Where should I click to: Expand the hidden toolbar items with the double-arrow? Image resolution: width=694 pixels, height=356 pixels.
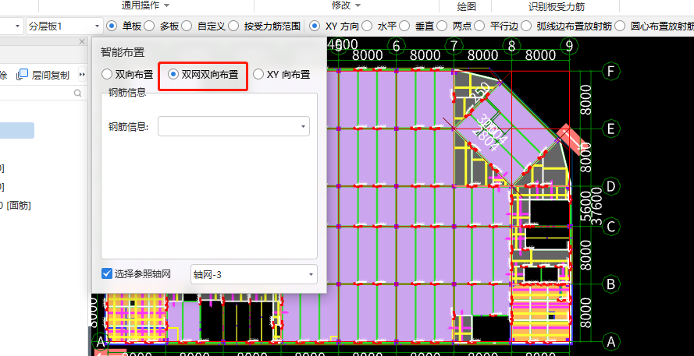point(82,75)
